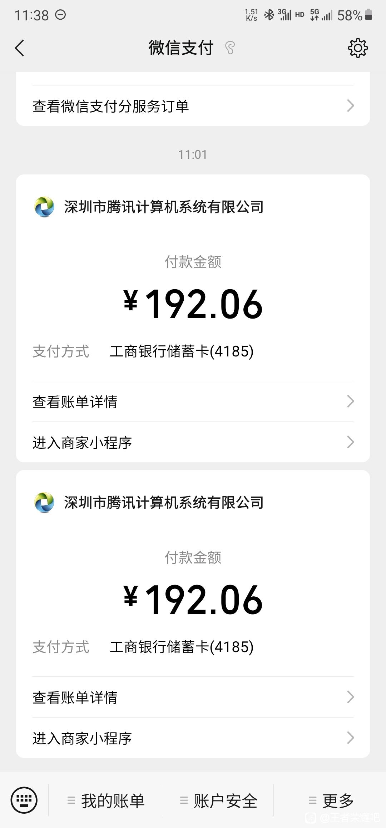The width and height of the screenshot is (386, 828).
Task: Tap first Tencent company logo icon
Action: 44,207
